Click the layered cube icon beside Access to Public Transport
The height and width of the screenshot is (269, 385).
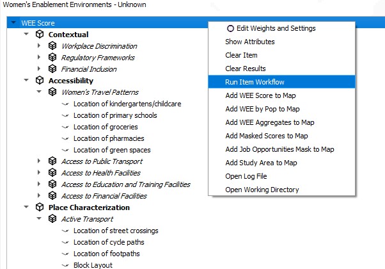pyautogui.click(x=52, y=161)
